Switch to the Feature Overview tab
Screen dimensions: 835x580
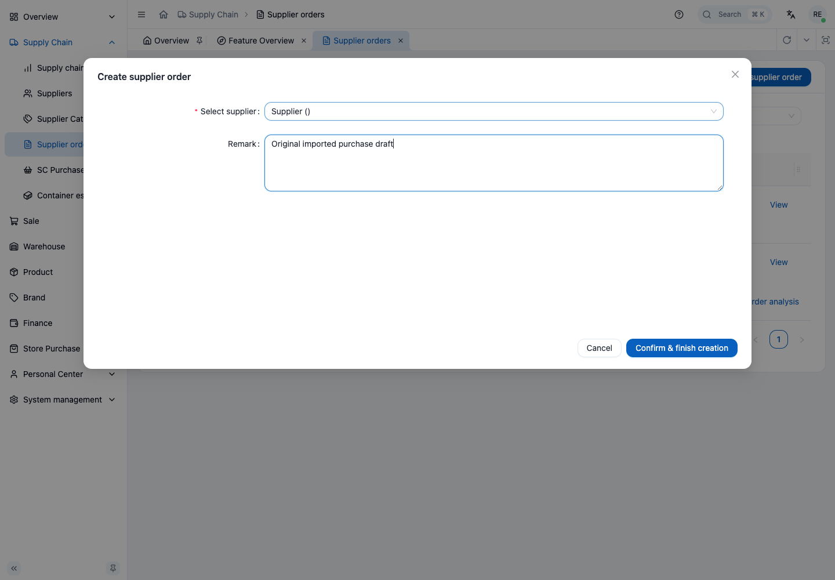point(256,41)
